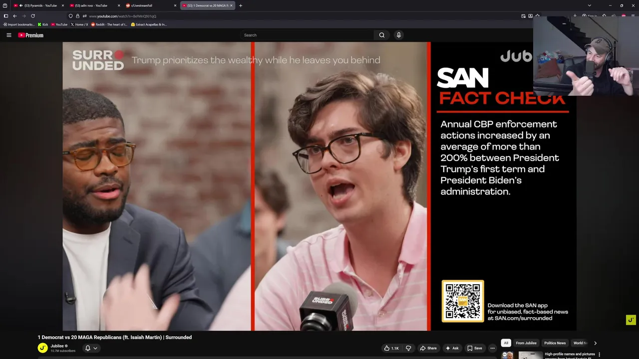Go to YouTube Premium home logo
This screenshot has height=359, width=639.
(30, 35)
